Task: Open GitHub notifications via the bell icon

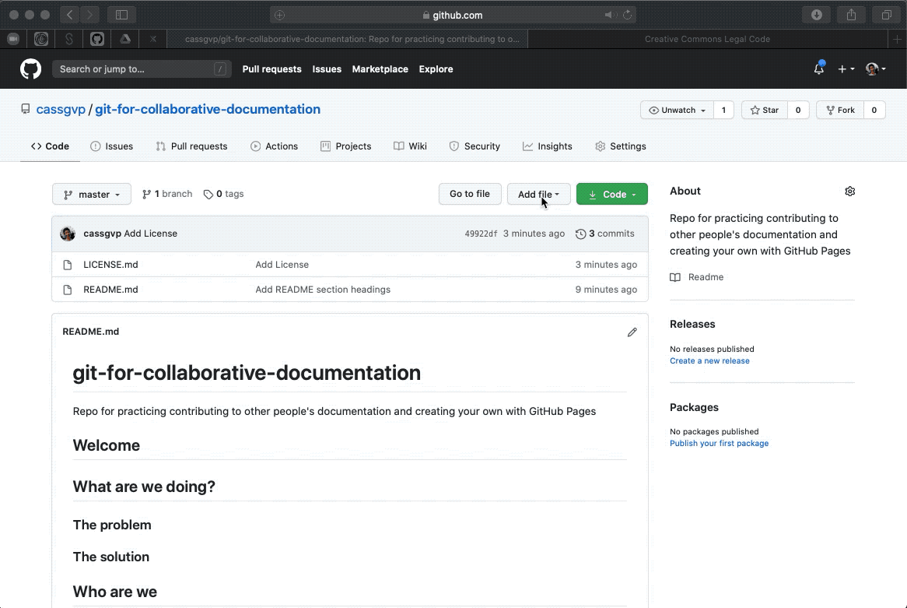Action: [x=818, y=69]
